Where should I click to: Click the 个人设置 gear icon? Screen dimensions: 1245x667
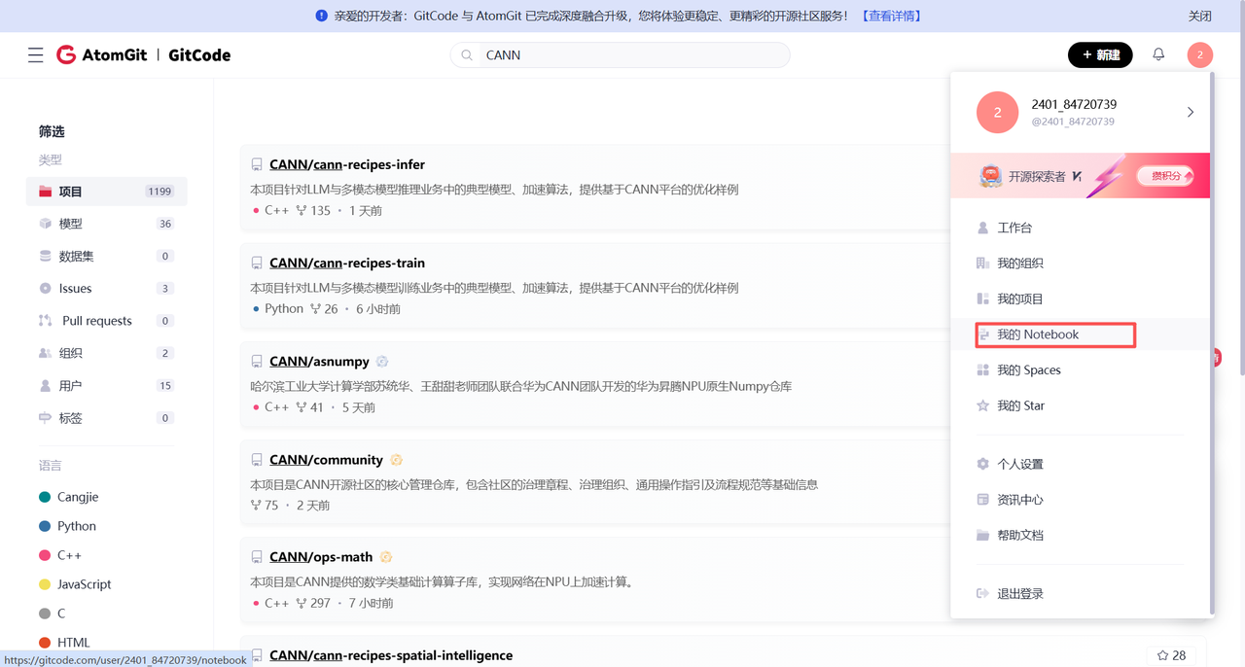pos(982,464)
